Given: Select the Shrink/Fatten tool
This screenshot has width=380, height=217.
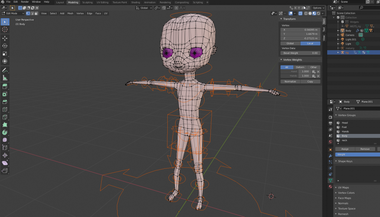Looking at the screenshot, I should [x=5, y=155].
